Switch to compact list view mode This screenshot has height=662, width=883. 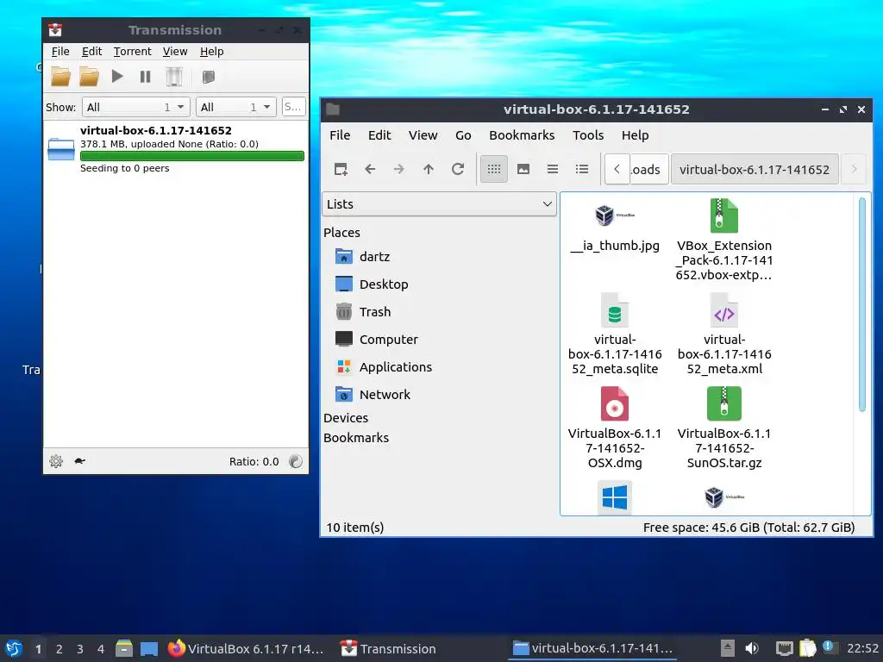[553, 169]
